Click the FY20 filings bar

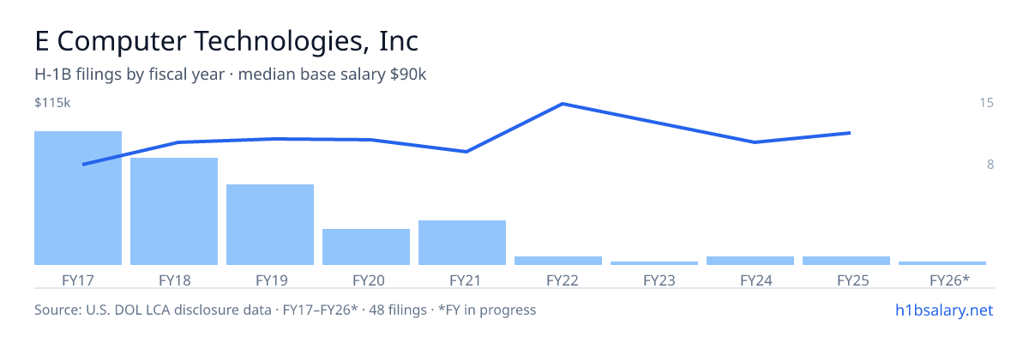coord(366,247)
